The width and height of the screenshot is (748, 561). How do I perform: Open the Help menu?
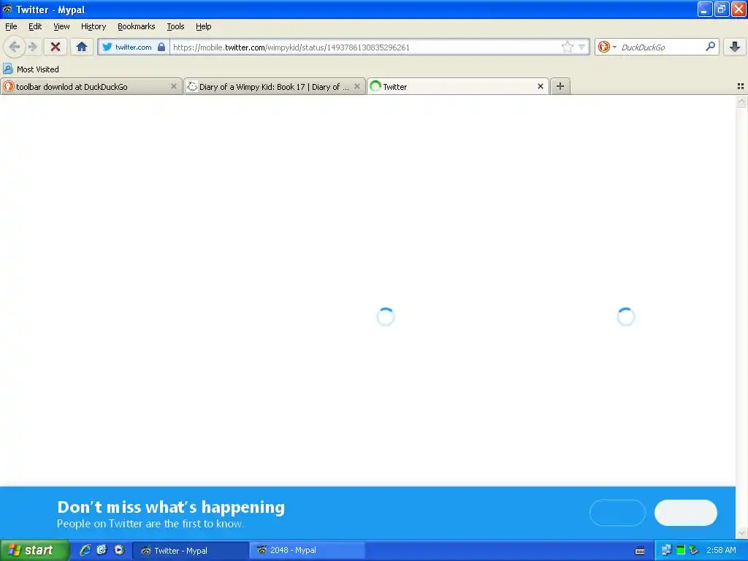point(204,26)
